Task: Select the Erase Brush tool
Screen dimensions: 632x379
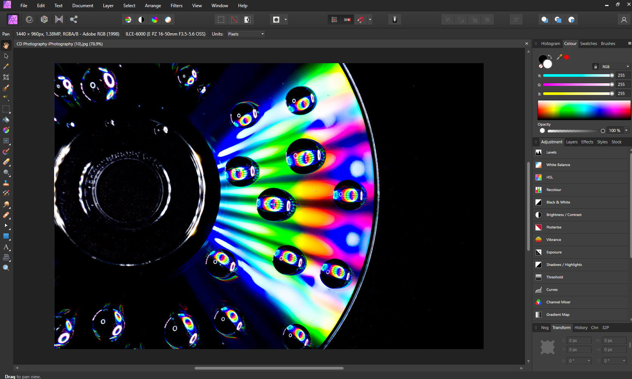Action: tap(6, 162)
